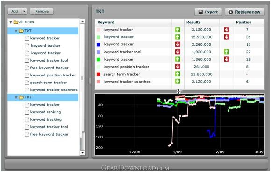Click the dark blue swatch in the 2,260,000 row
Viewport: 271px width, 172px height.
coord(99,45)
